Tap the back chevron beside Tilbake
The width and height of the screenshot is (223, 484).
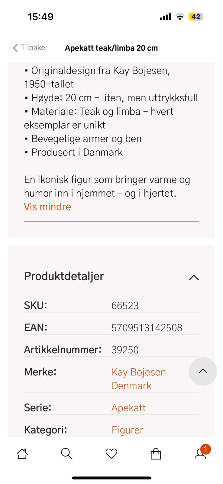[x=15, y=48]
